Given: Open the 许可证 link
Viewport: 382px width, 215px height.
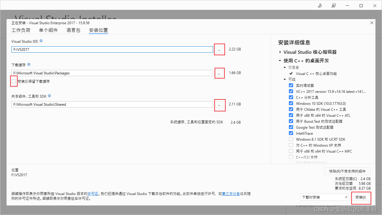Looking at the screenshot, I should click(x=93, y=193).
